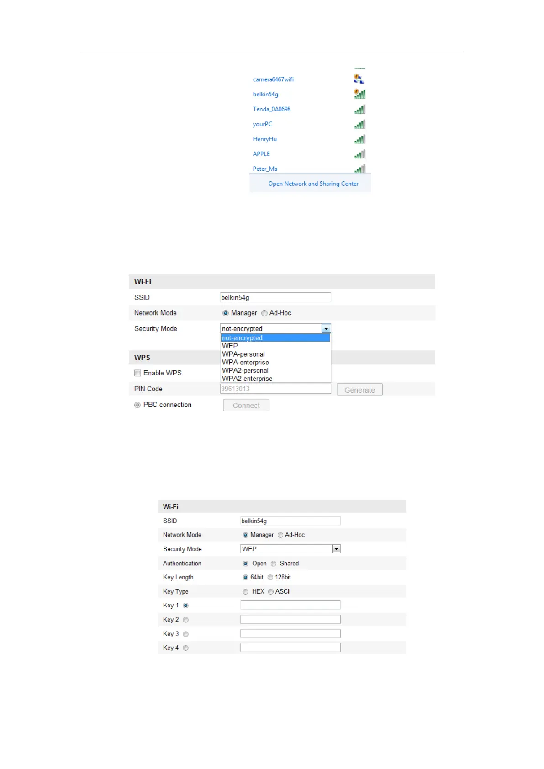
Task: Open Network and Sharing Center
Action: click(313, 184)
